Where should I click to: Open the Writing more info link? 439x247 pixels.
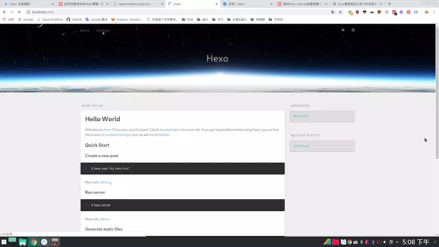click(x=106, y=183)
